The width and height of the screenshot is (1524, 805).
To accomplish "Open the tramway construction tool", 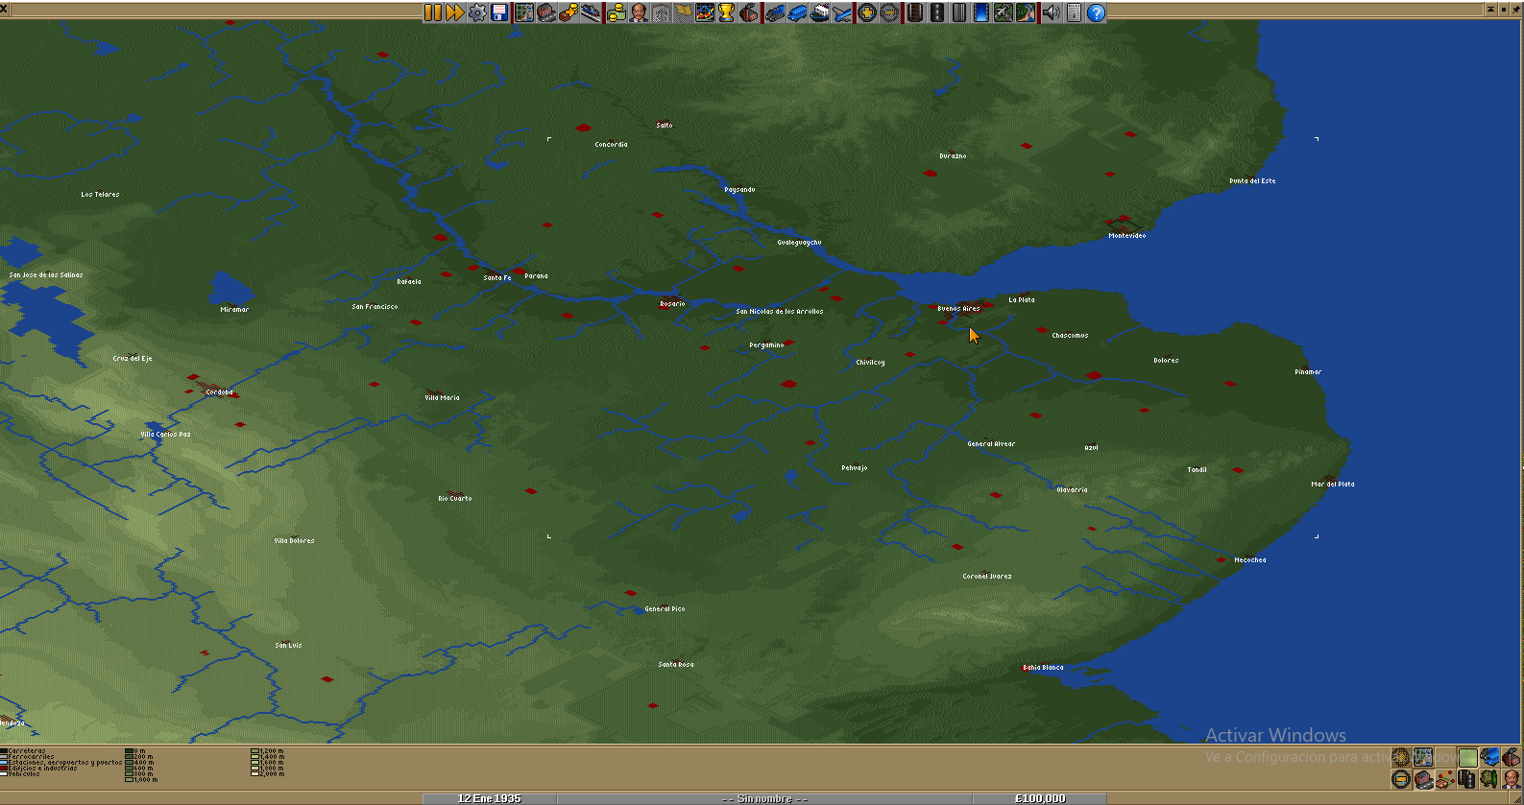I will [959, 12].
